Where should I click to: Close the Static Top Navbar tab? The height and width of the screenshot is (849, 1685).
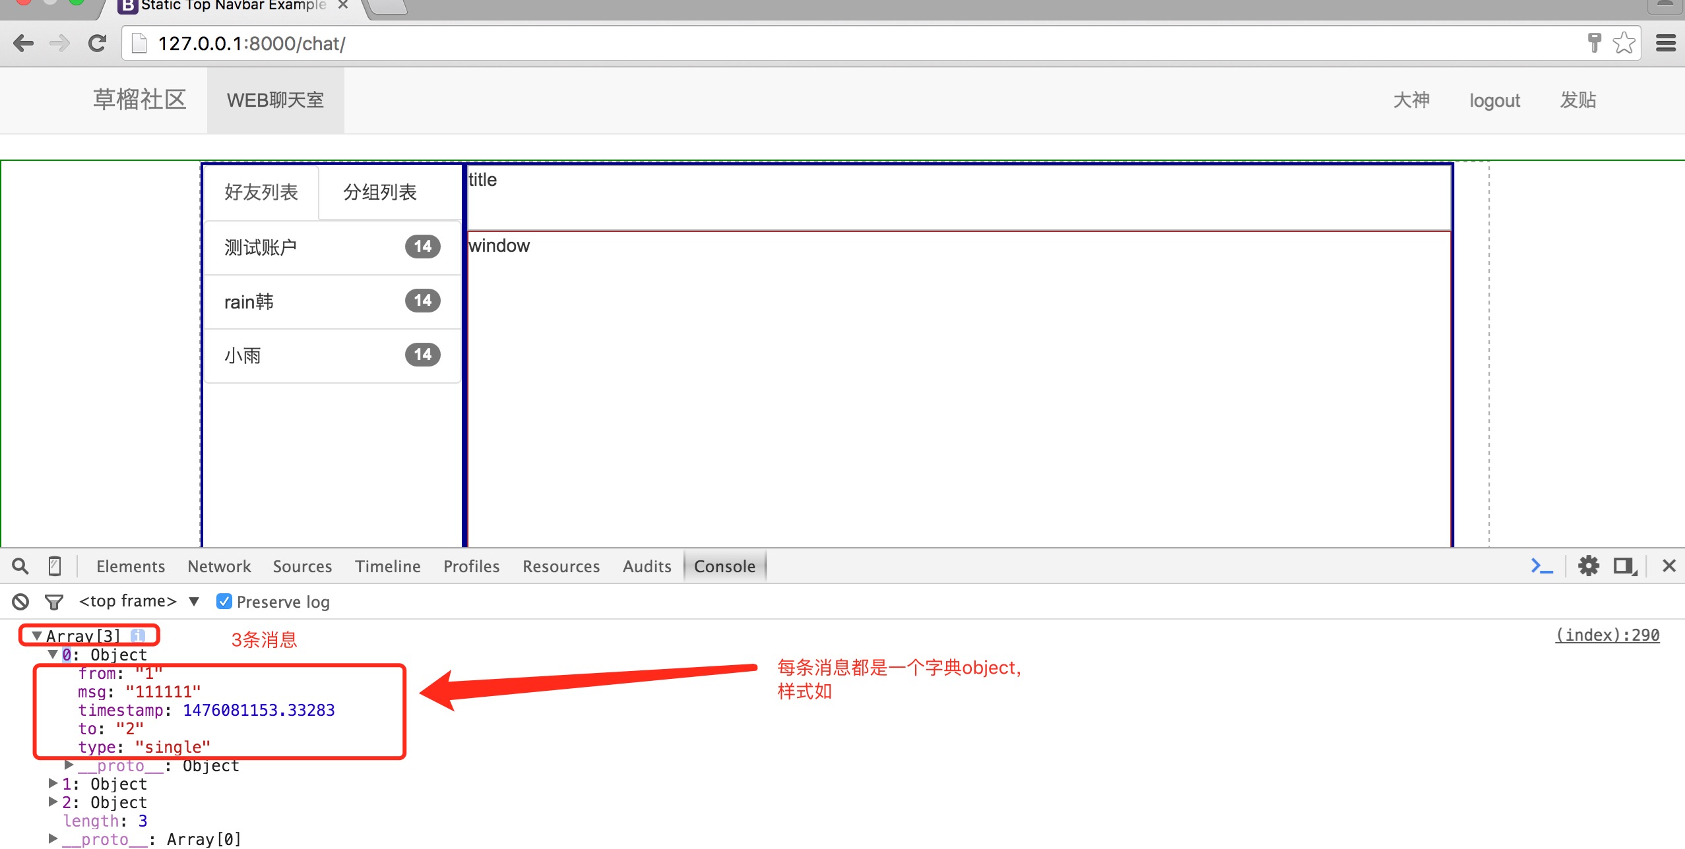pos(342,5)
